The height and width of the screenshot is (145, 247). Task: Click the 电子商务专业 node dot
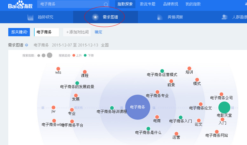pos(157,92)
